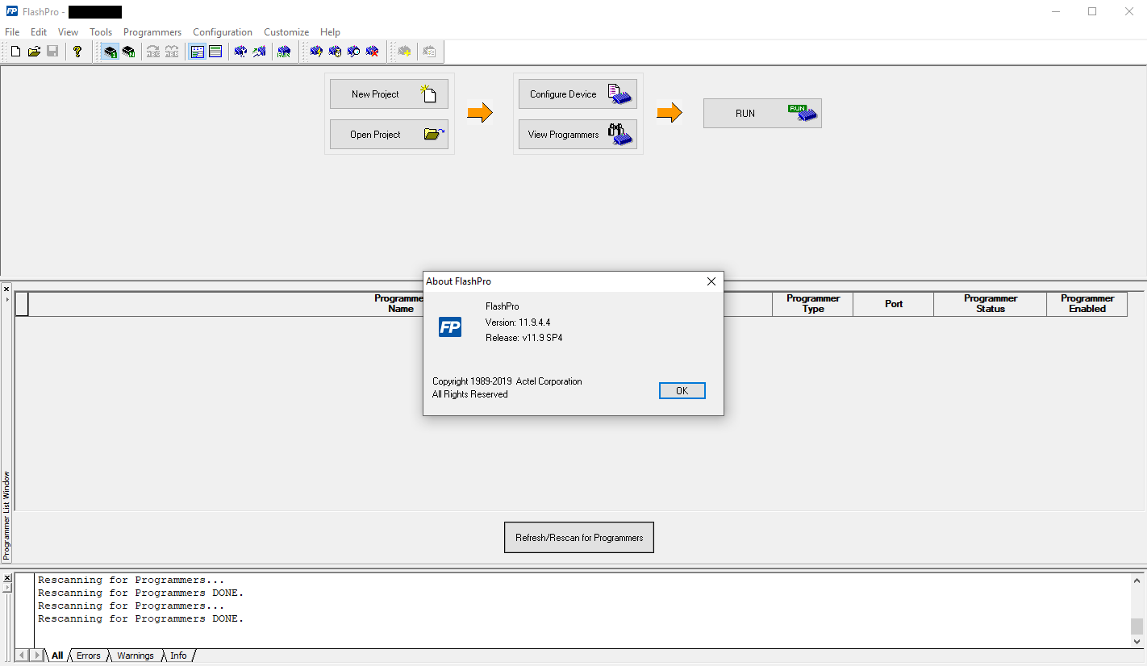Click 'Version: 11.9.4.4' text in About dialog
The width and height of the screenshot is (1147, 666).
[x=518, y=323]
